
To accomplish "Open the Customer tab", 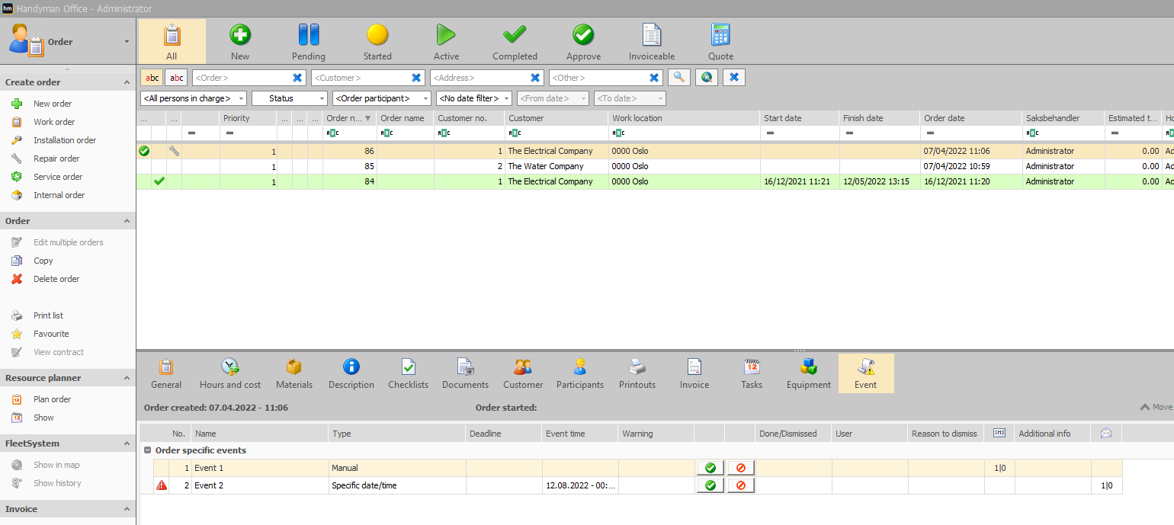I will tap(523, 373).
